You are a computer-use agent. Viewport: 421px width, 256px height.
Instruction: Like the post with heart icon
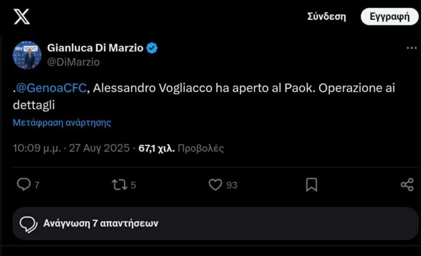tap(215, 185)
